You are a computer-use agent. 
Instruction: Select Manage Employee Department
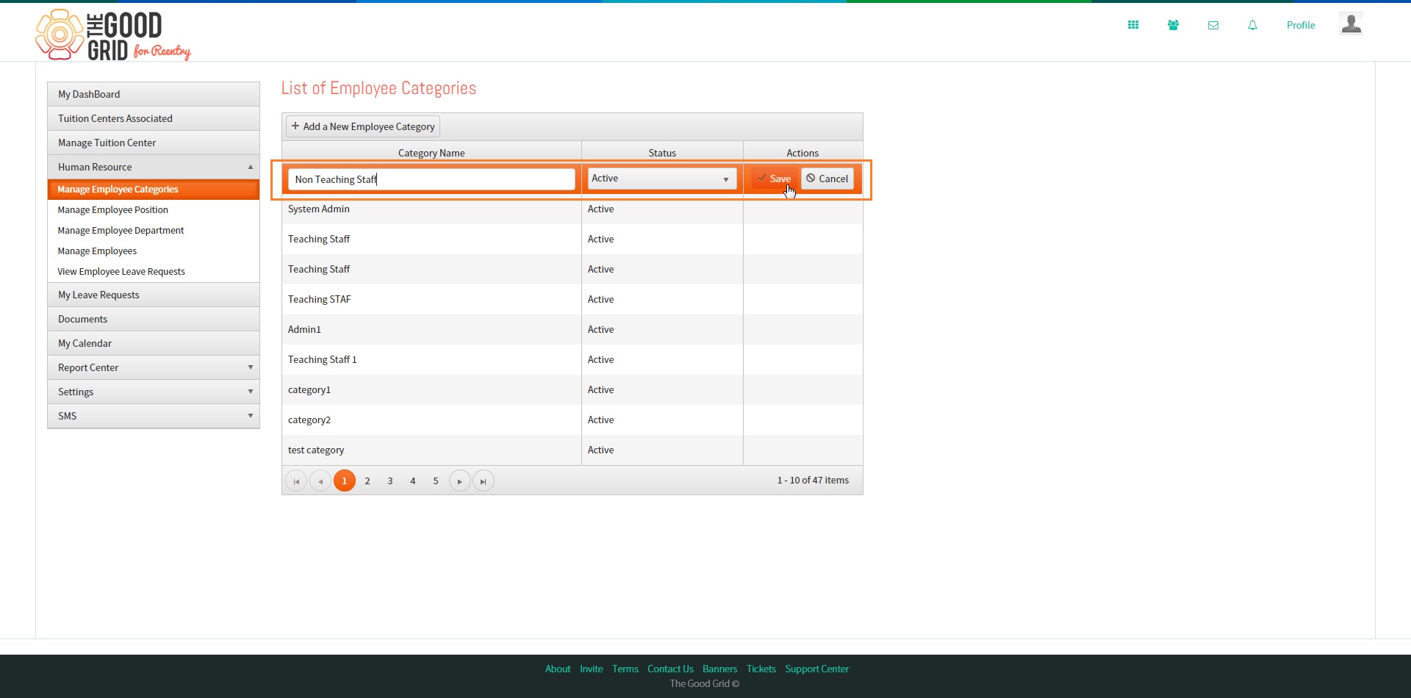154,231
